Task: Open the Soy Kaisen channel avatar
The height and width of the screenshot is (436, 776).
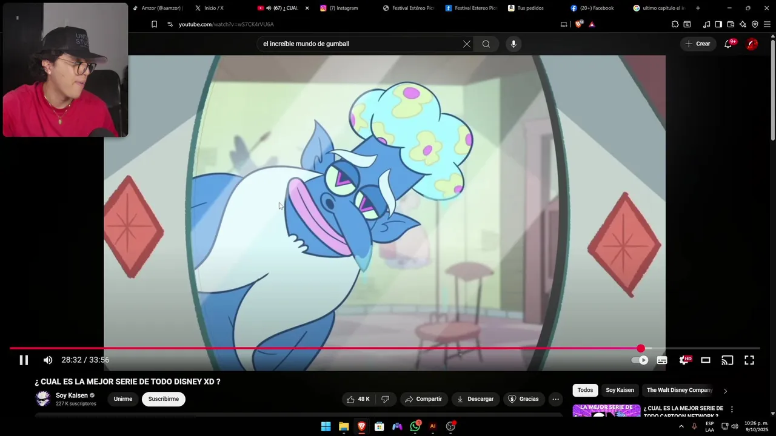Action: point(43,398)
